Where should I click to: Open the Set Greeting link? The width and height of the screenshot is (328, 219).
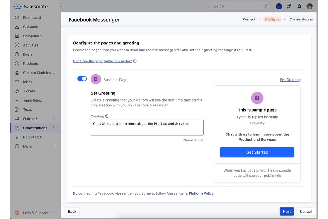pos(290,80)
